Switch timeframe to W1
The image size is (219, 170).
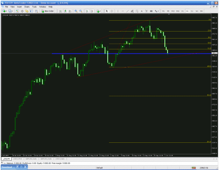coord(197,11)
